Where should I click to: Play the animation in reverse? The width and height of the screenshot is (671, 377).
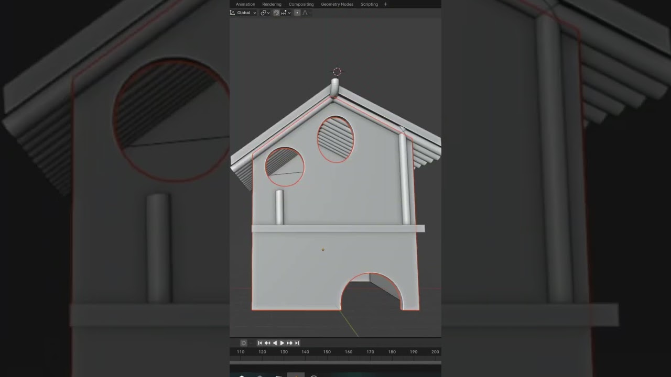click(x=275, y=343)
